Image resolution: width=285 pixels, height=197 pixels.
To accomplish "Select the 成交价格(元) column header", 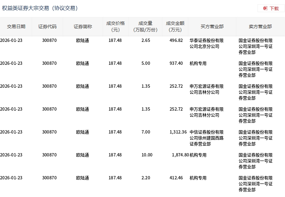I will tap(115, 27).
